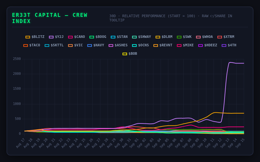The height and width of the screenshot is (162, 260).
Task: Click the violet $4TH legend swatch
Action: click(x=224, y=45)
